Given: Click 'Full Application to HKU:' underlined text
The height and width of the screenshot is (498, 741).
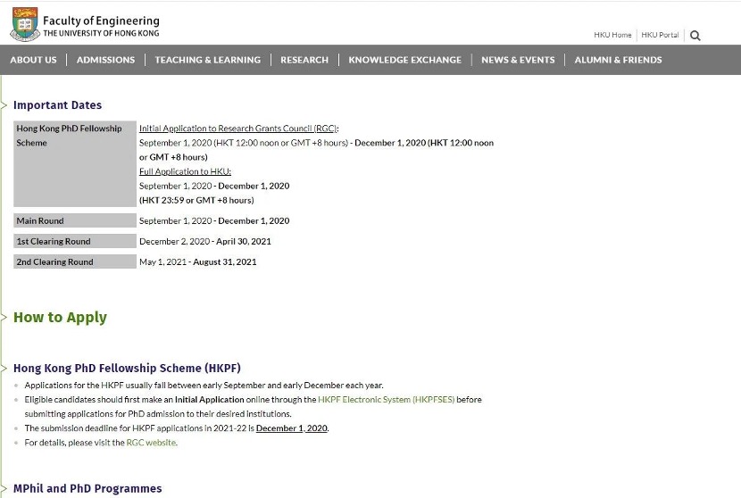Looking at the screenshot, I should click(x=186, y=171).
